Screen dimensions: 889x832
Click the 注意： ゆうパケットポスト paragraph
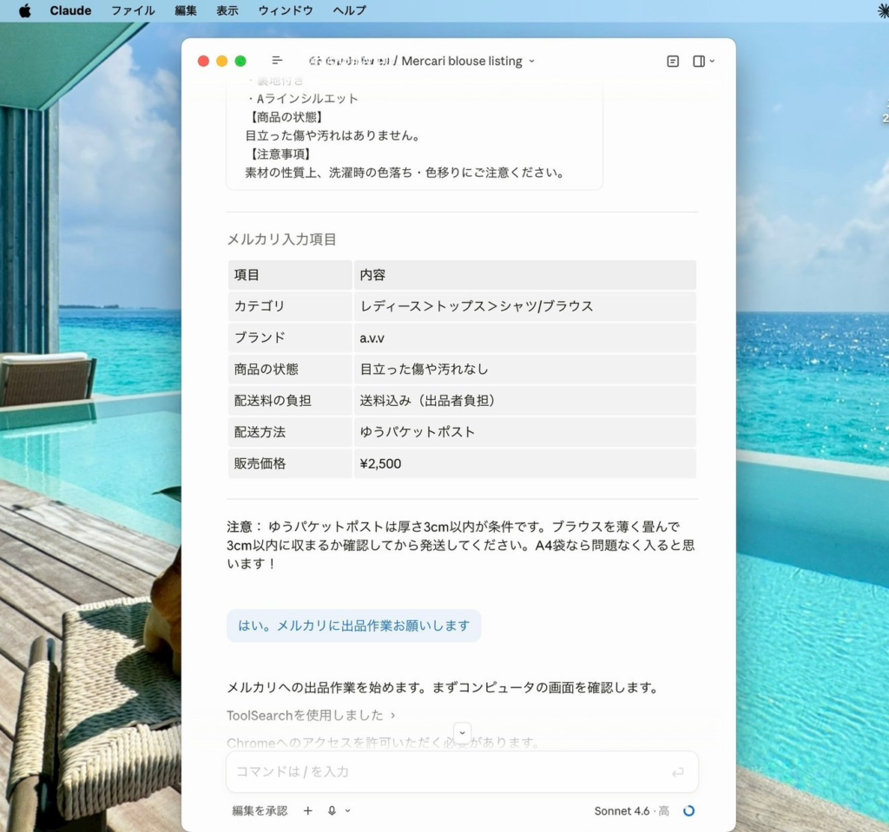[461, 545]
